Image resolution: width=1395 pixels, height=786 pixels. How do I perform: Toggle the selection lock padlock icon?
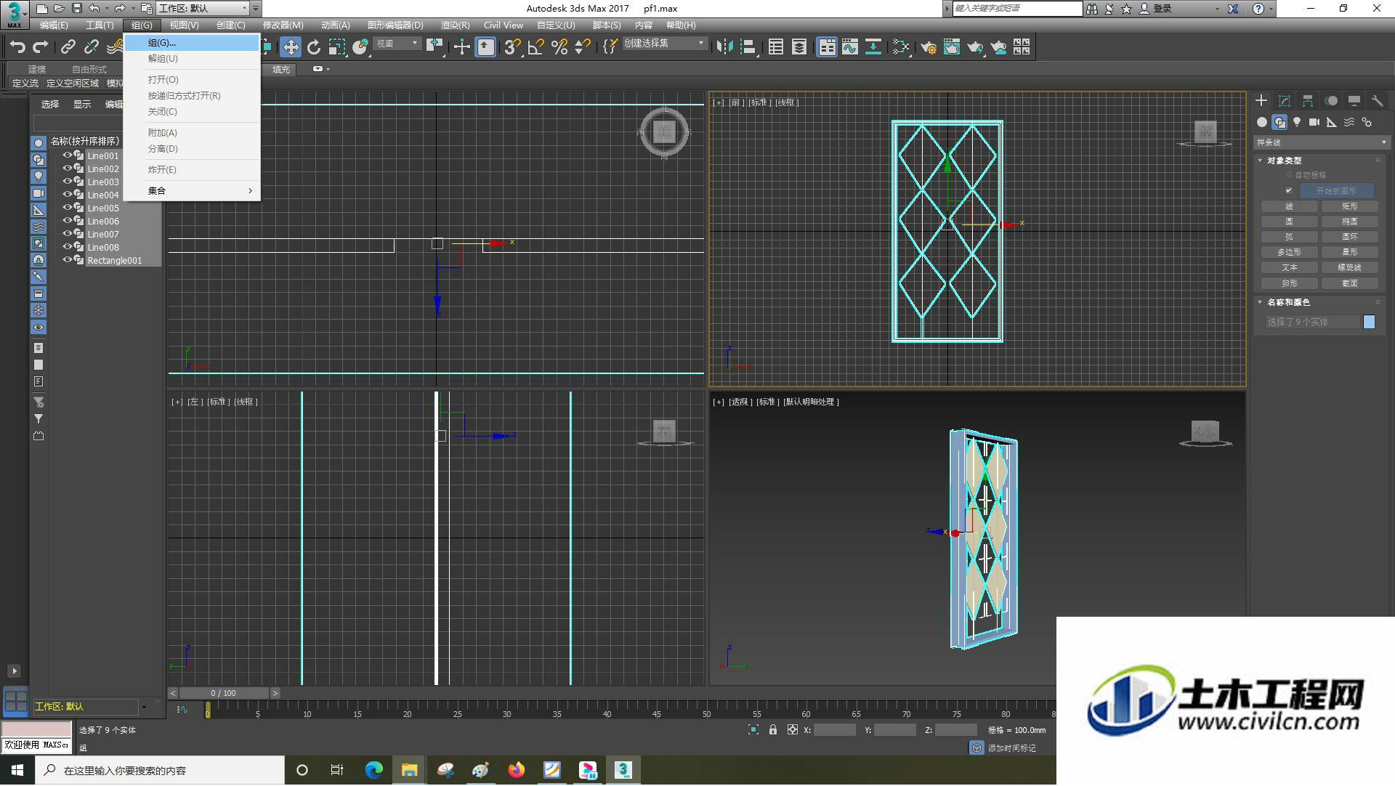pyautogui.click(x=773, y=730)
